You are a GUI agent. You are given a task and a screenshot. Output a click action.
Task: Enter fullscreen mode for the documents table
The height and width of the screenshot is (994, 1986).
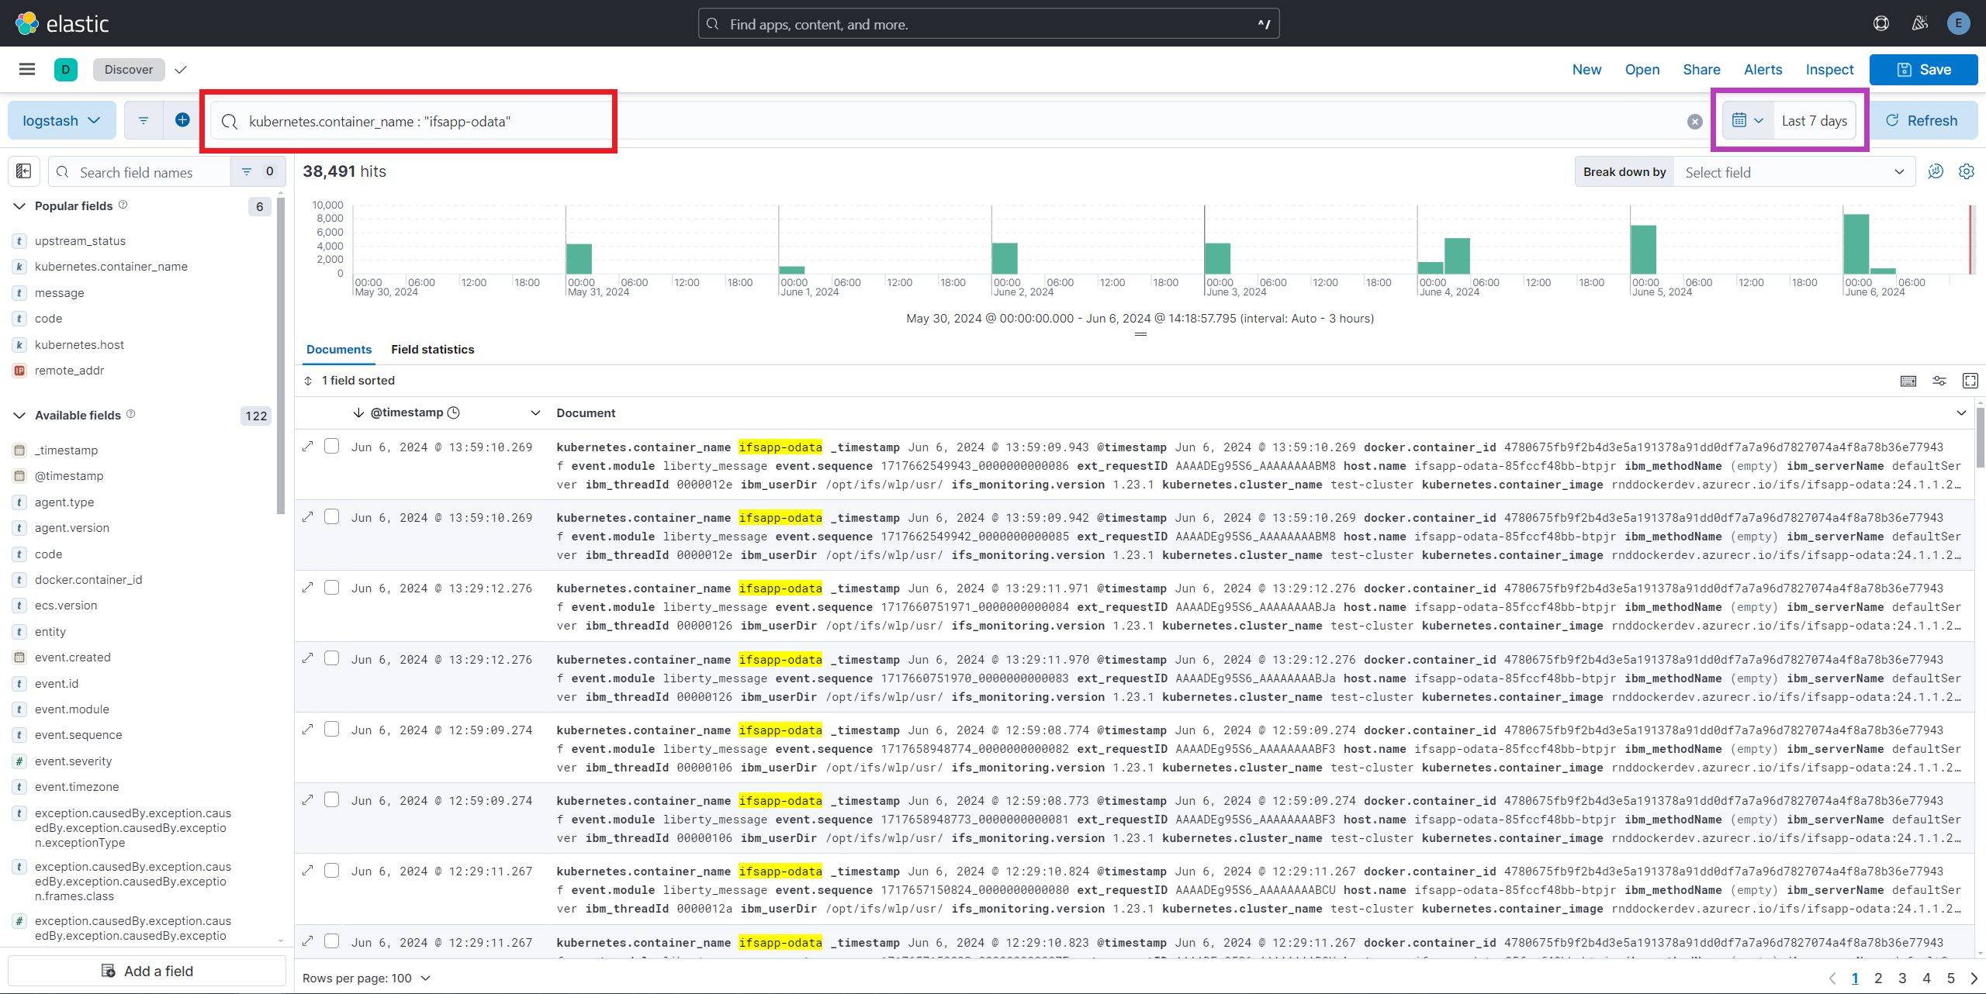[1971, 381]
